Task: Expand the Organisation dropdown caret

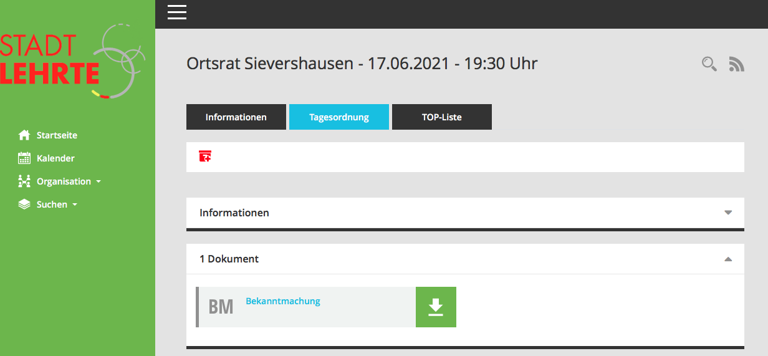Action: click(x=98, y=182)
